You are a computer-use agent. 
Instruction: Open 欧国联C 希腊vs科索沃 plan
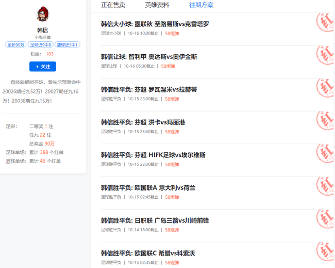pos(147,254)
